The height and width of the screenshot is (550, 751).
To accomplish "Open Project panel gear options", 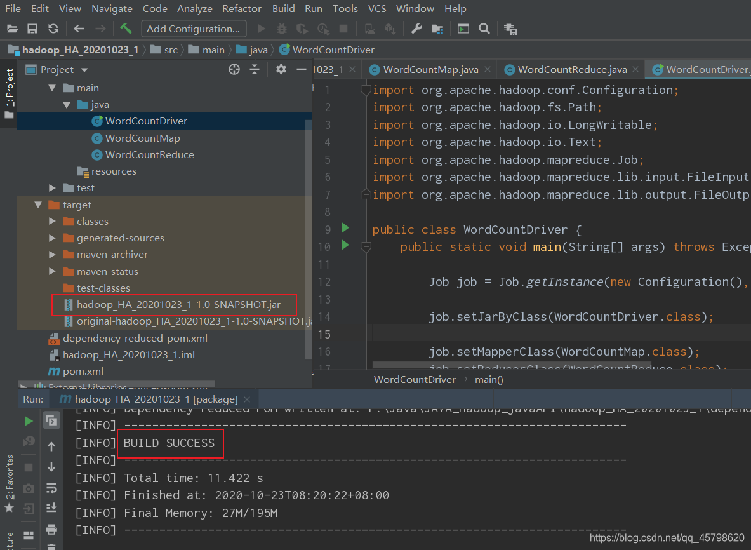I will click(281, 69).
